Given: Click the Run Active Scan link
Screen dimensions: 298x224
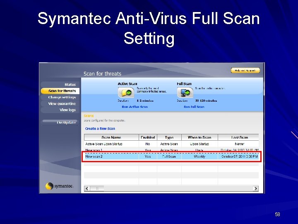Looking at the screenshot, I should 135,107.
